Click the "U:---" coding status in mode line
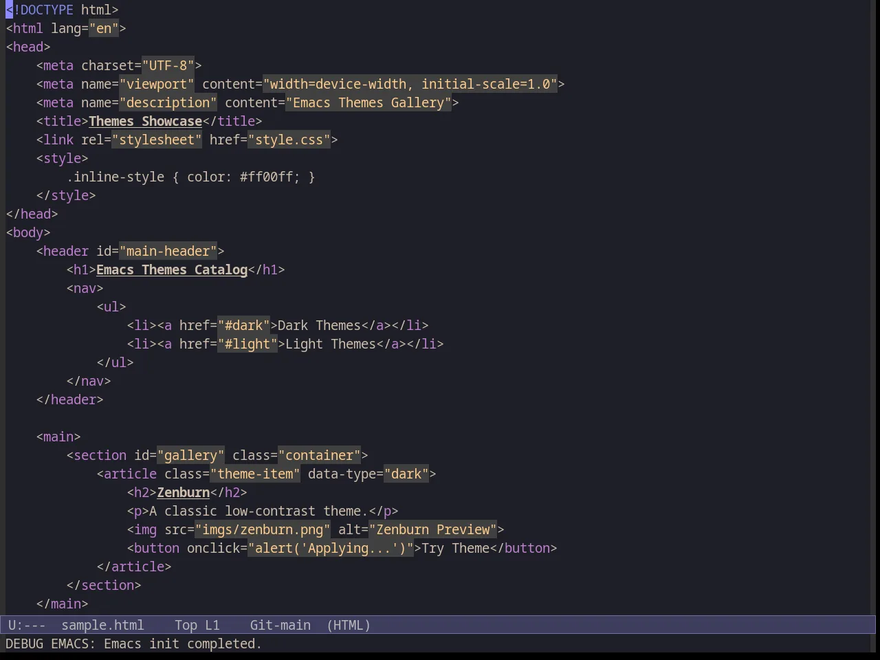The height and width of the screenshot is (660, 880). (x=27, y=625)
